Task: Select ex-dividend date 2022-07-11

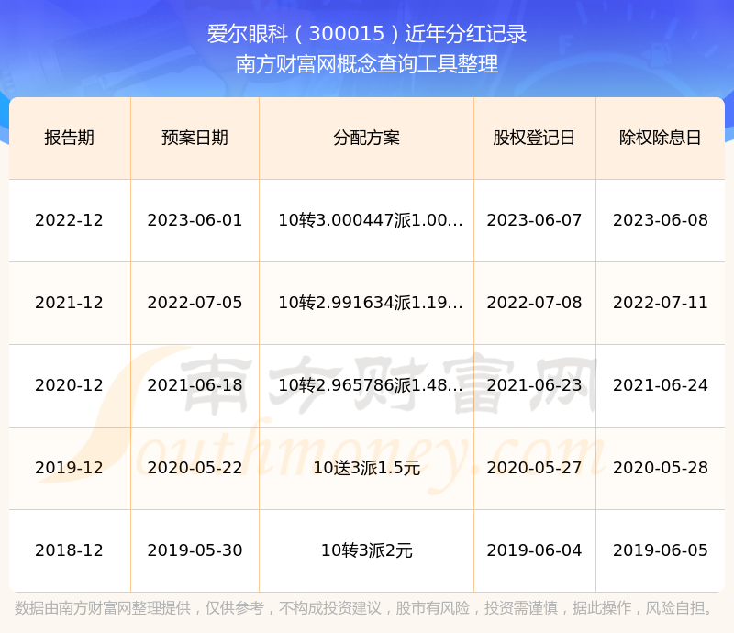Action: click(660, 303)
